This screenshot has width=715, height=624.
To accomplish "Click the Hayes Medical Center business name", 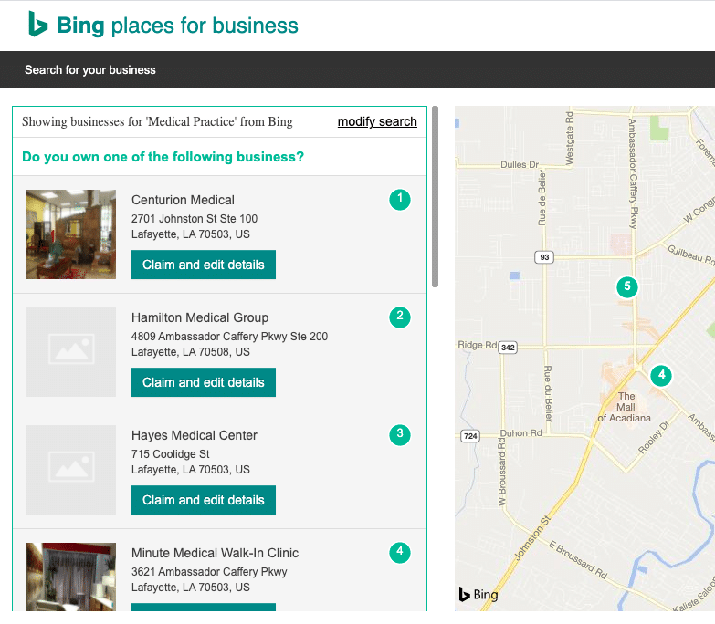I will tap(195, 435).
